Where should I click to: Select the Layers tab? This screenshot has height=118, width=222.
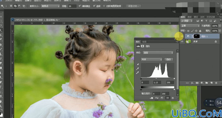coord(183,17)
